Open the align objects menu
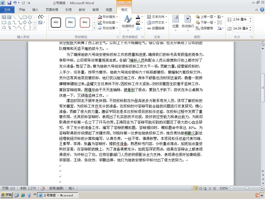The width and height of the screenshot is (265, 199). [220, 17]
